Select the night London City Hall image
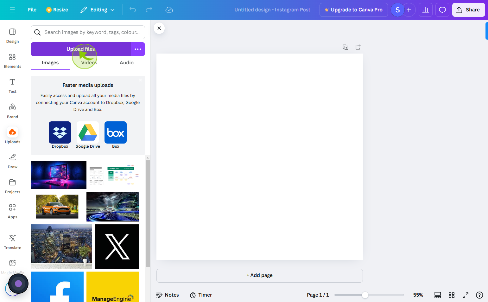The height and width of the screenshot is (302, 488). [x=113, y=207]
